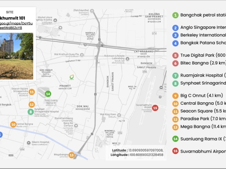Click the Bangchak leaf logo on the map
226x169 pixels.
[72, 77]
